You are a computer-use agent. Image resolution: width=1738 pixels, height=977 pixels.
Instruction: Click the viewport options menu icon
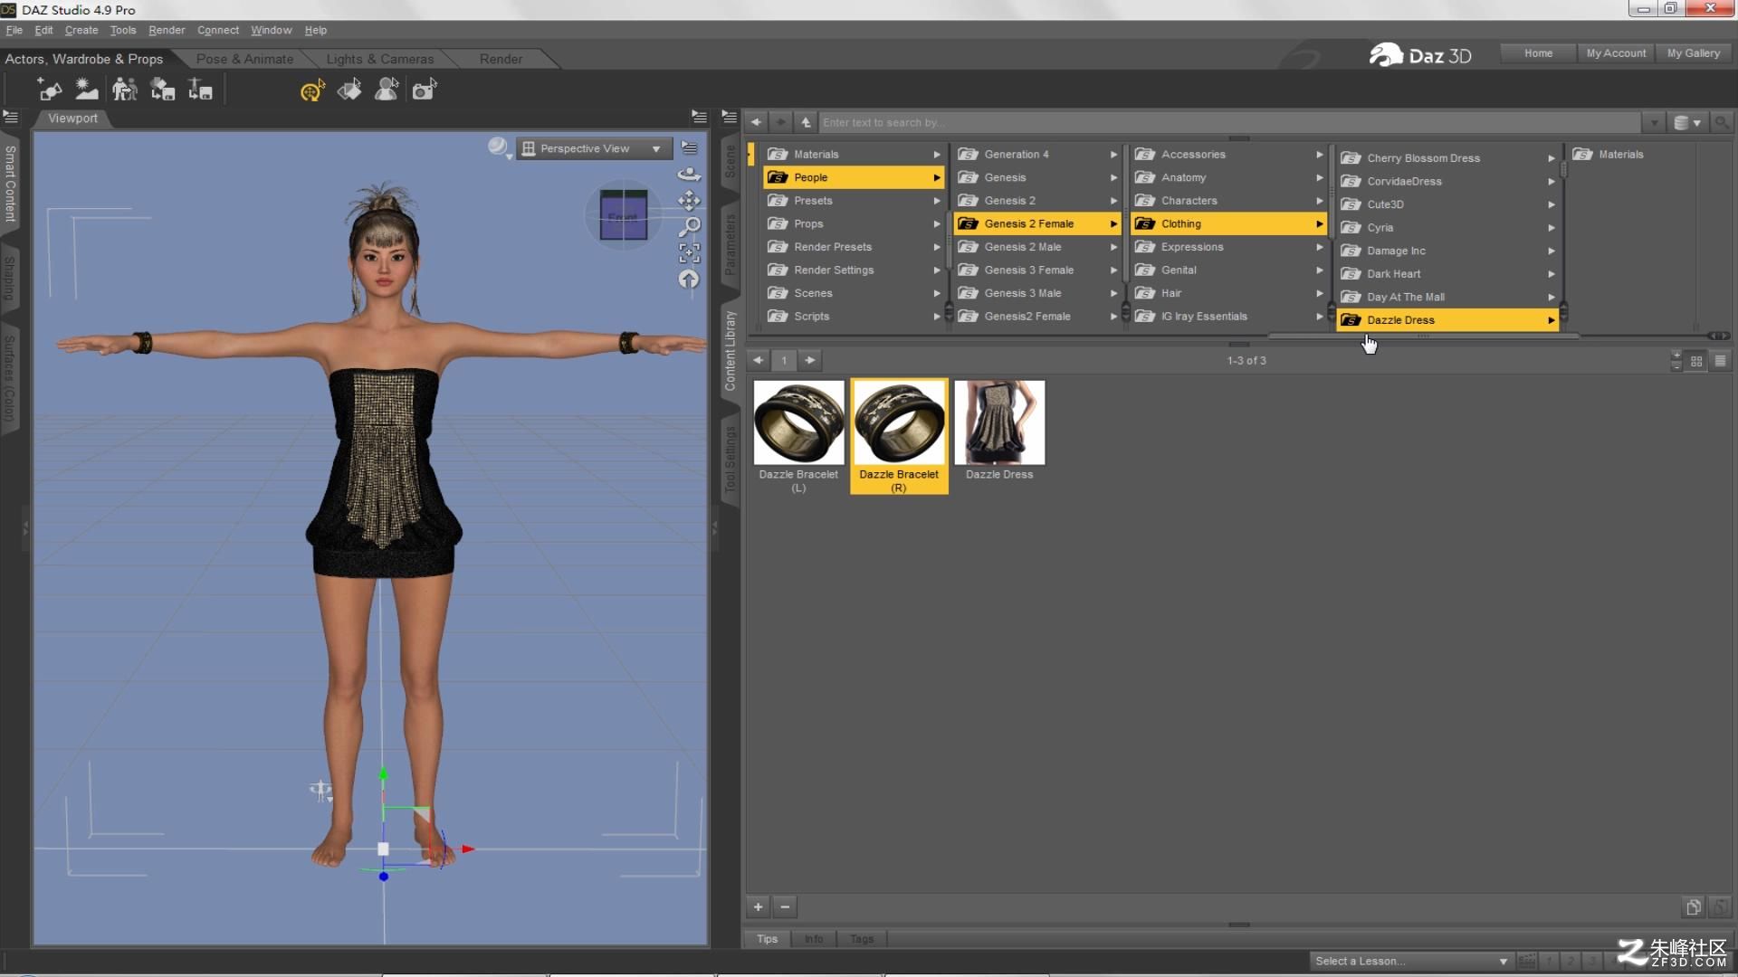690,147
